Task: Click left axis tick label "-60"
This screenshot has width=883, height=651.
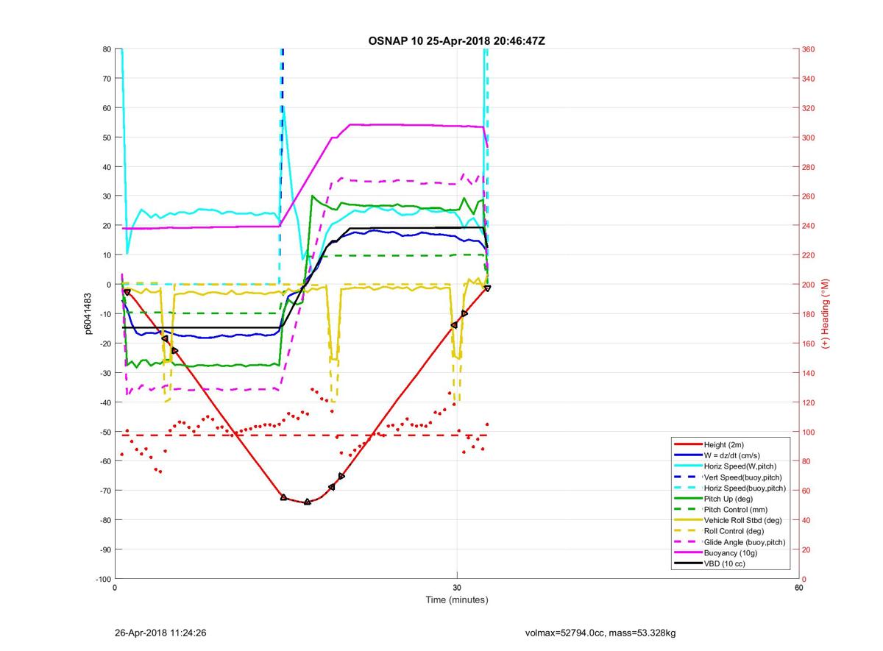Action: click(x=104, y=461)
